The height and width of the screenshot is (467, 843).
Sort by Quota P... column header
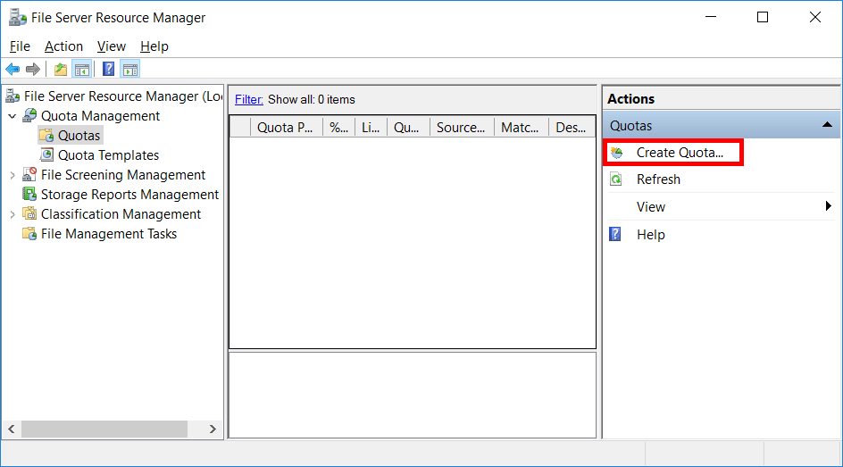click(x=286, y=128)
